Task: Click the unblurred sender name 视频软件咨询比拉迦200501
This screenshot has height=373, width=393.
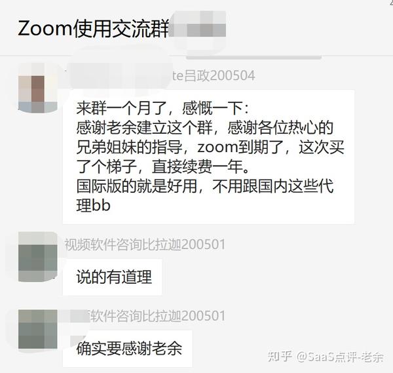Action: (x=145, y=245)
